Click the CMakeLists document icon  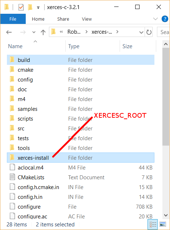pyautogui.click(x=12, y=177)
